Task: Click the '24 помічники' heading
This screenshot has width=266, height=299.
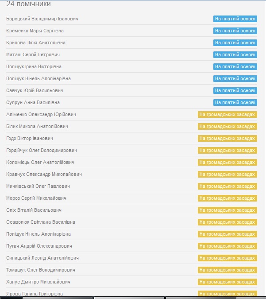Action: coord(28,4)
